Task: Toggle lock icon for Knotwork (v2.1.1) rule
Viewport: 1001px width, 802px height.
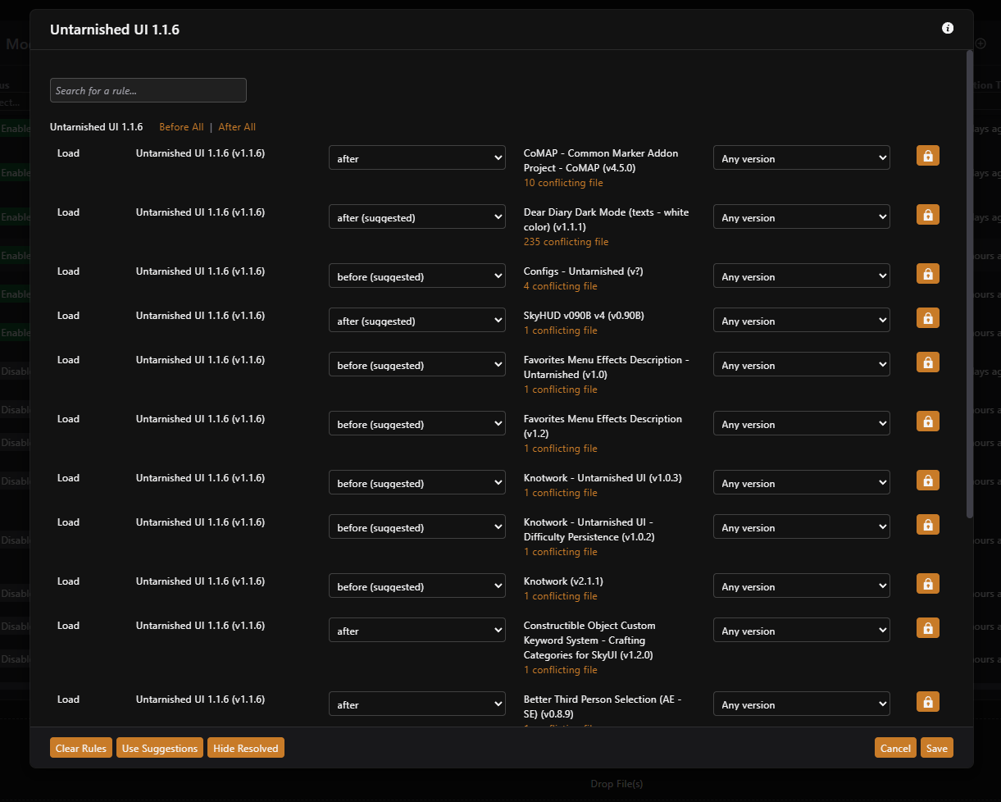Action: click(x=928, y=584)
